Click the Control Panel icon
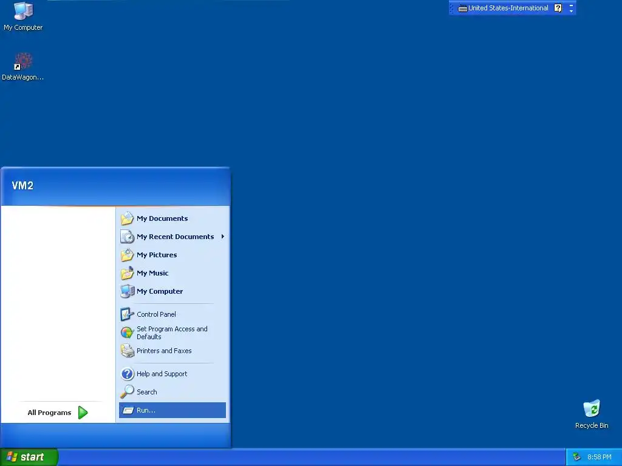Viewport: 622px width, 466px height. click(127, 314)
